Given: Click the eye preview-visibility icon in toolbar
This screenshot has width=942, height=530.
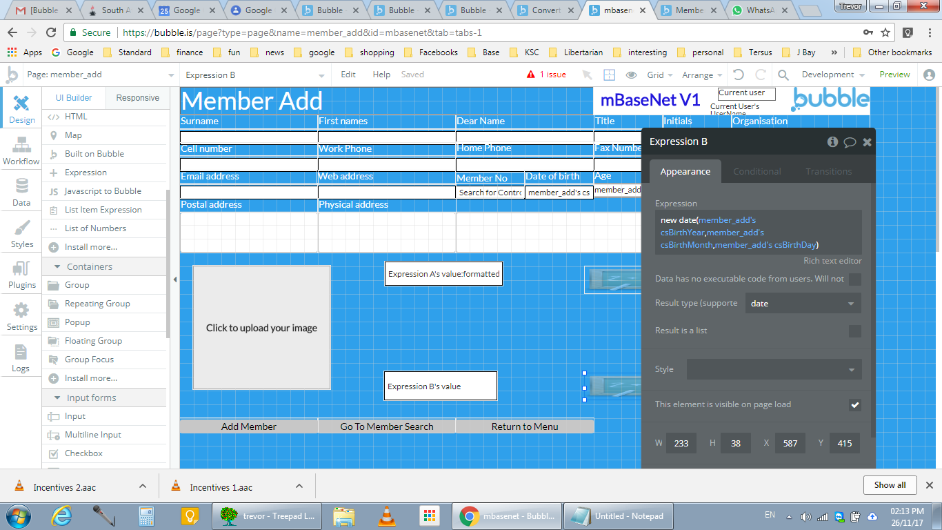Looking at the screenshot, I should [631, 75].
